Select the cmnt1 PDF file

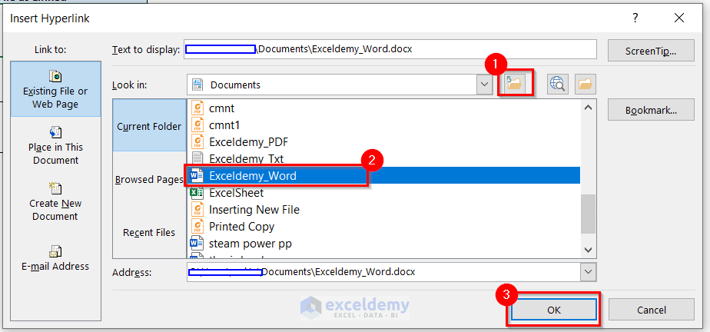point(384,125)
